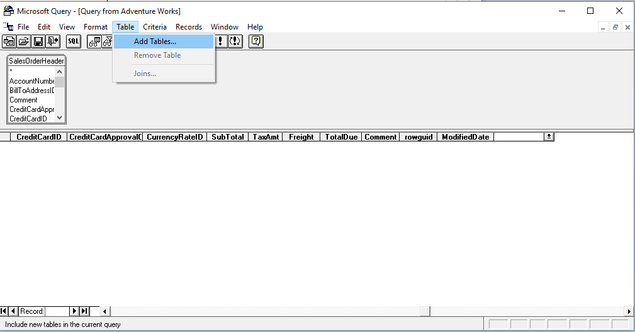Open Help using the question mark icon
The height and width of the screenshot is (332, 635).
[x=256, y=41]
